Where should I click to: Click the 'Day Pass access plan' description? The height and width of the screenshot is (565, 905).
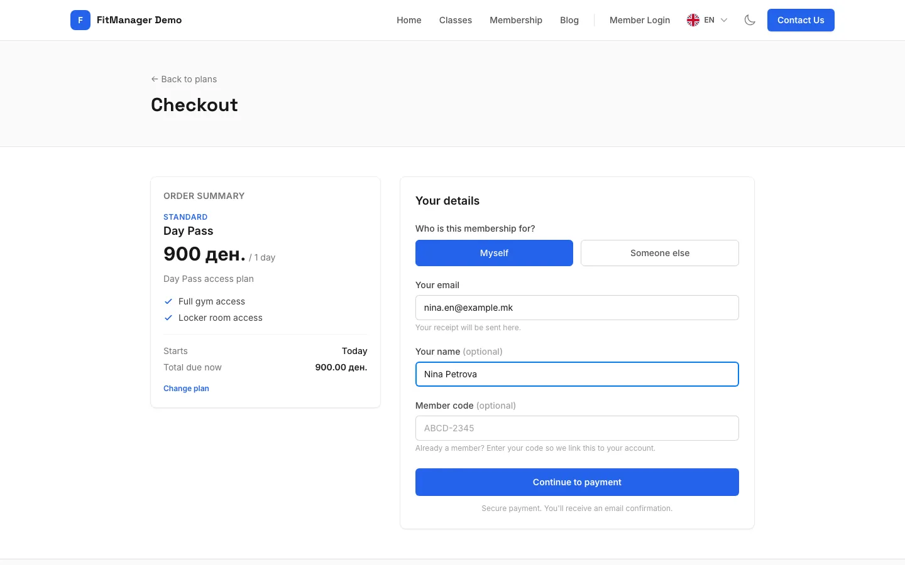tap(209, 279)
